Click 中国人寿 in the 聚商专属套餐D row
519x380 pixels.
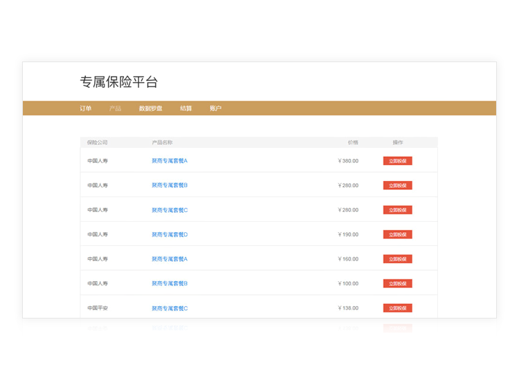click(98, 235)
